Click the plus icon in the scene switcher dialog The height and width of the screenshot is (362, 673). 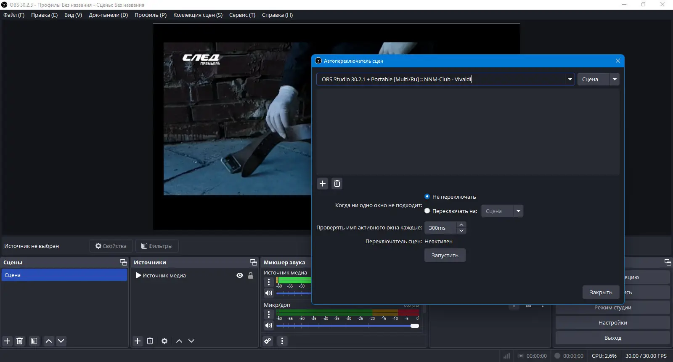click(323, 184)
